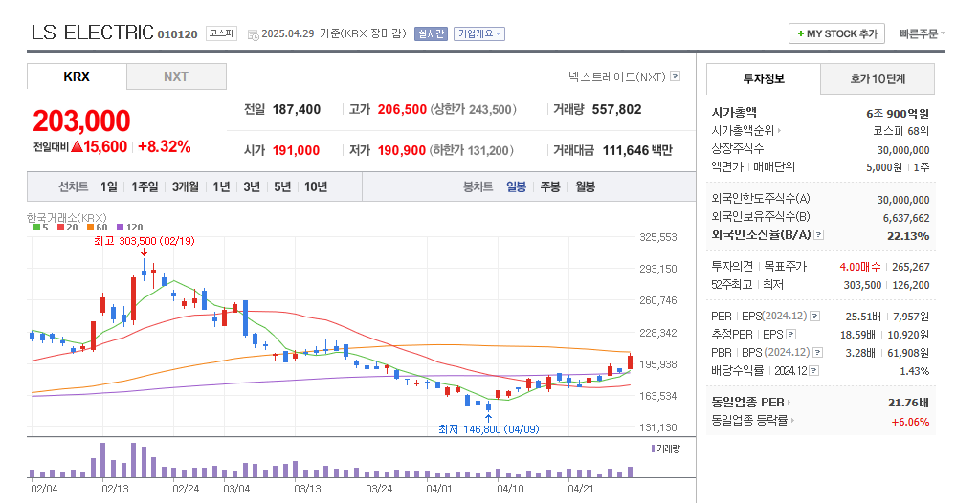This screenshot has width=956, height=503.
Task: Click the 전일 value 187,400
Action: point(297,110)
